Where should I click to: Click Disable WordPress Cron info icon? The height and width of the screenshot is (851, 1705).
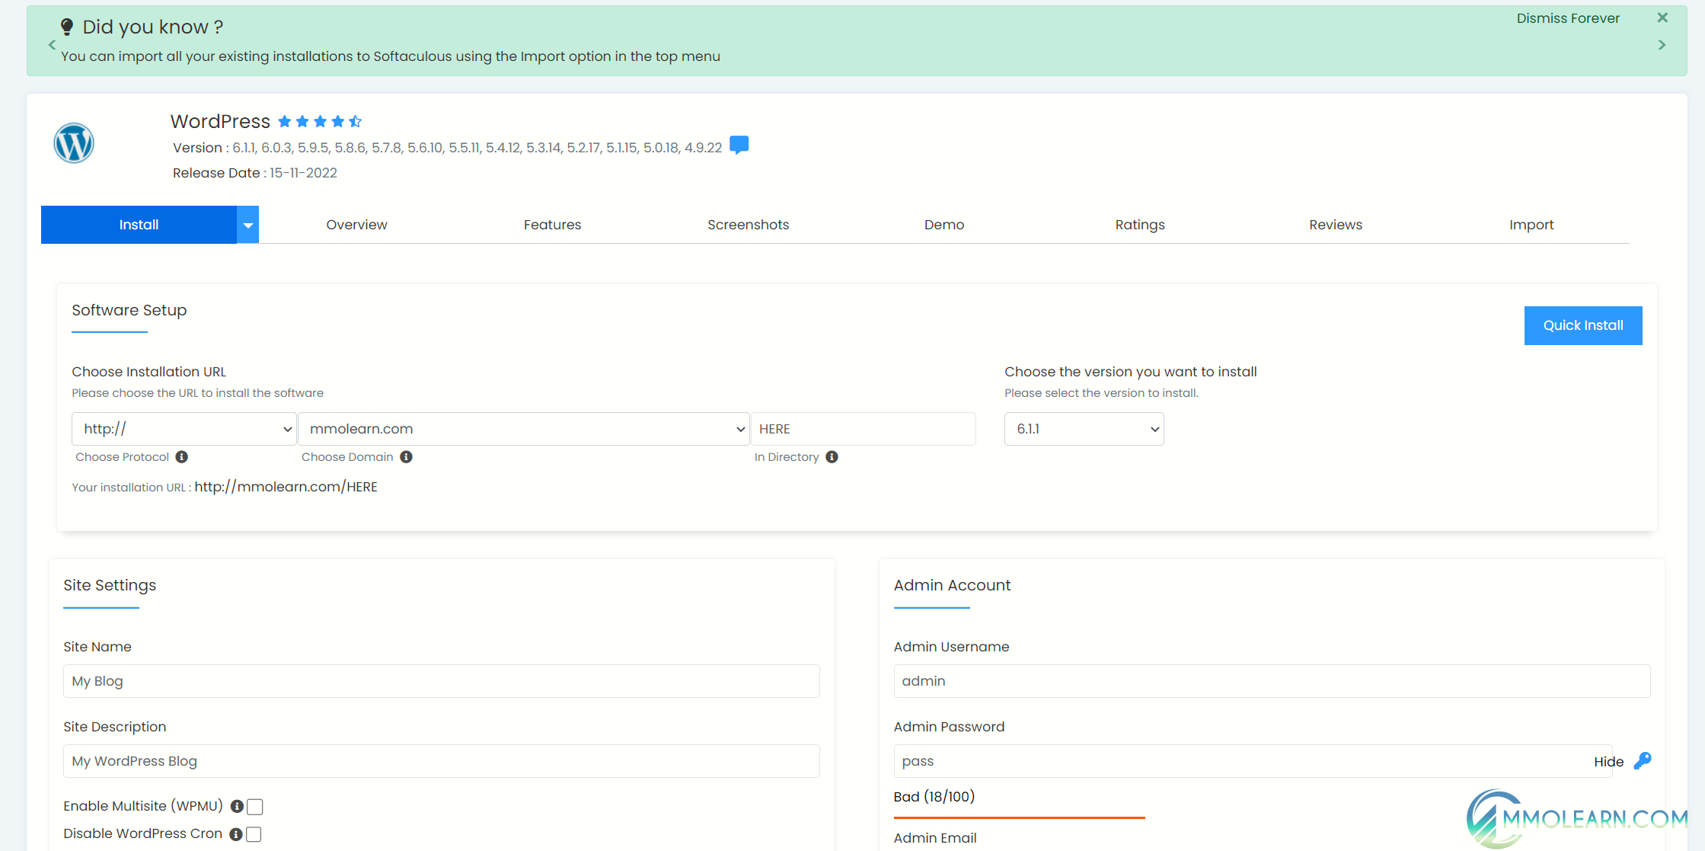point(236,834)
